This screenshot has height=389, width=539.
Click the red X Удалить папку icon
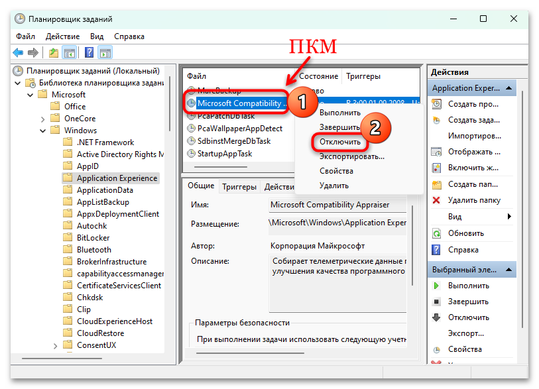pos(436,200)
